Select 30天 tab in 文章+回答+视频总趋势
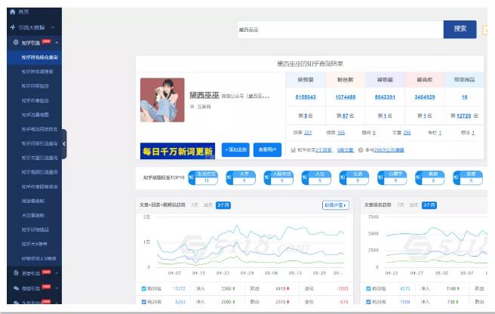 (208, 205)
